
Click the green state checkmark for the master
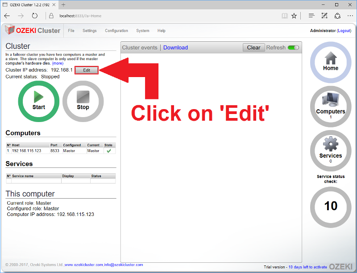pos(109,151)
